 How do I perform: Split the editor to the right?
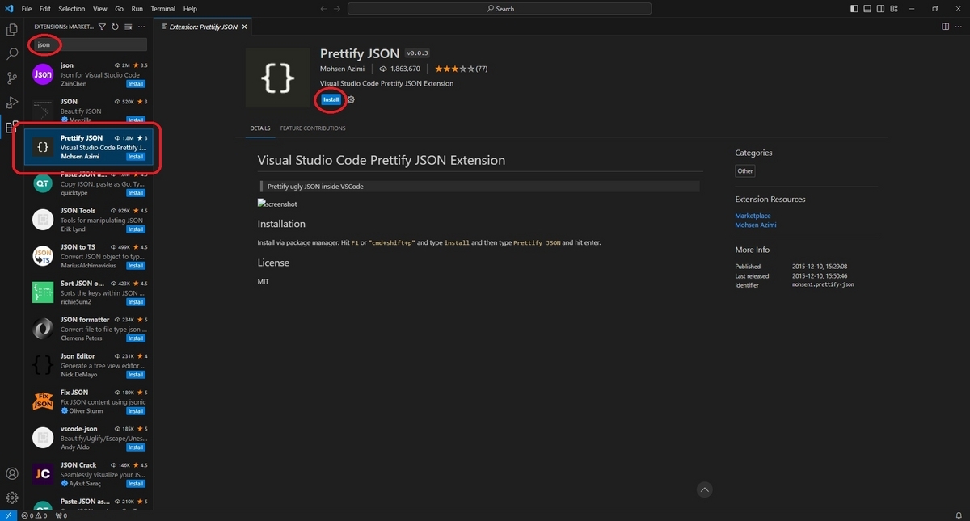point(945,27)
